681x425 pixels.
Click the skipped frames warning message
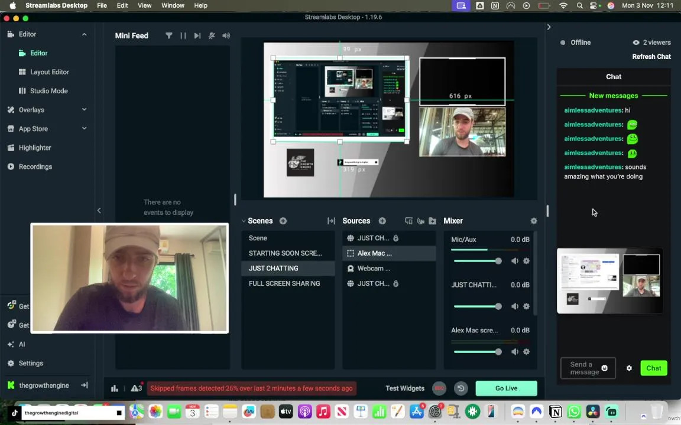(251, 388)
